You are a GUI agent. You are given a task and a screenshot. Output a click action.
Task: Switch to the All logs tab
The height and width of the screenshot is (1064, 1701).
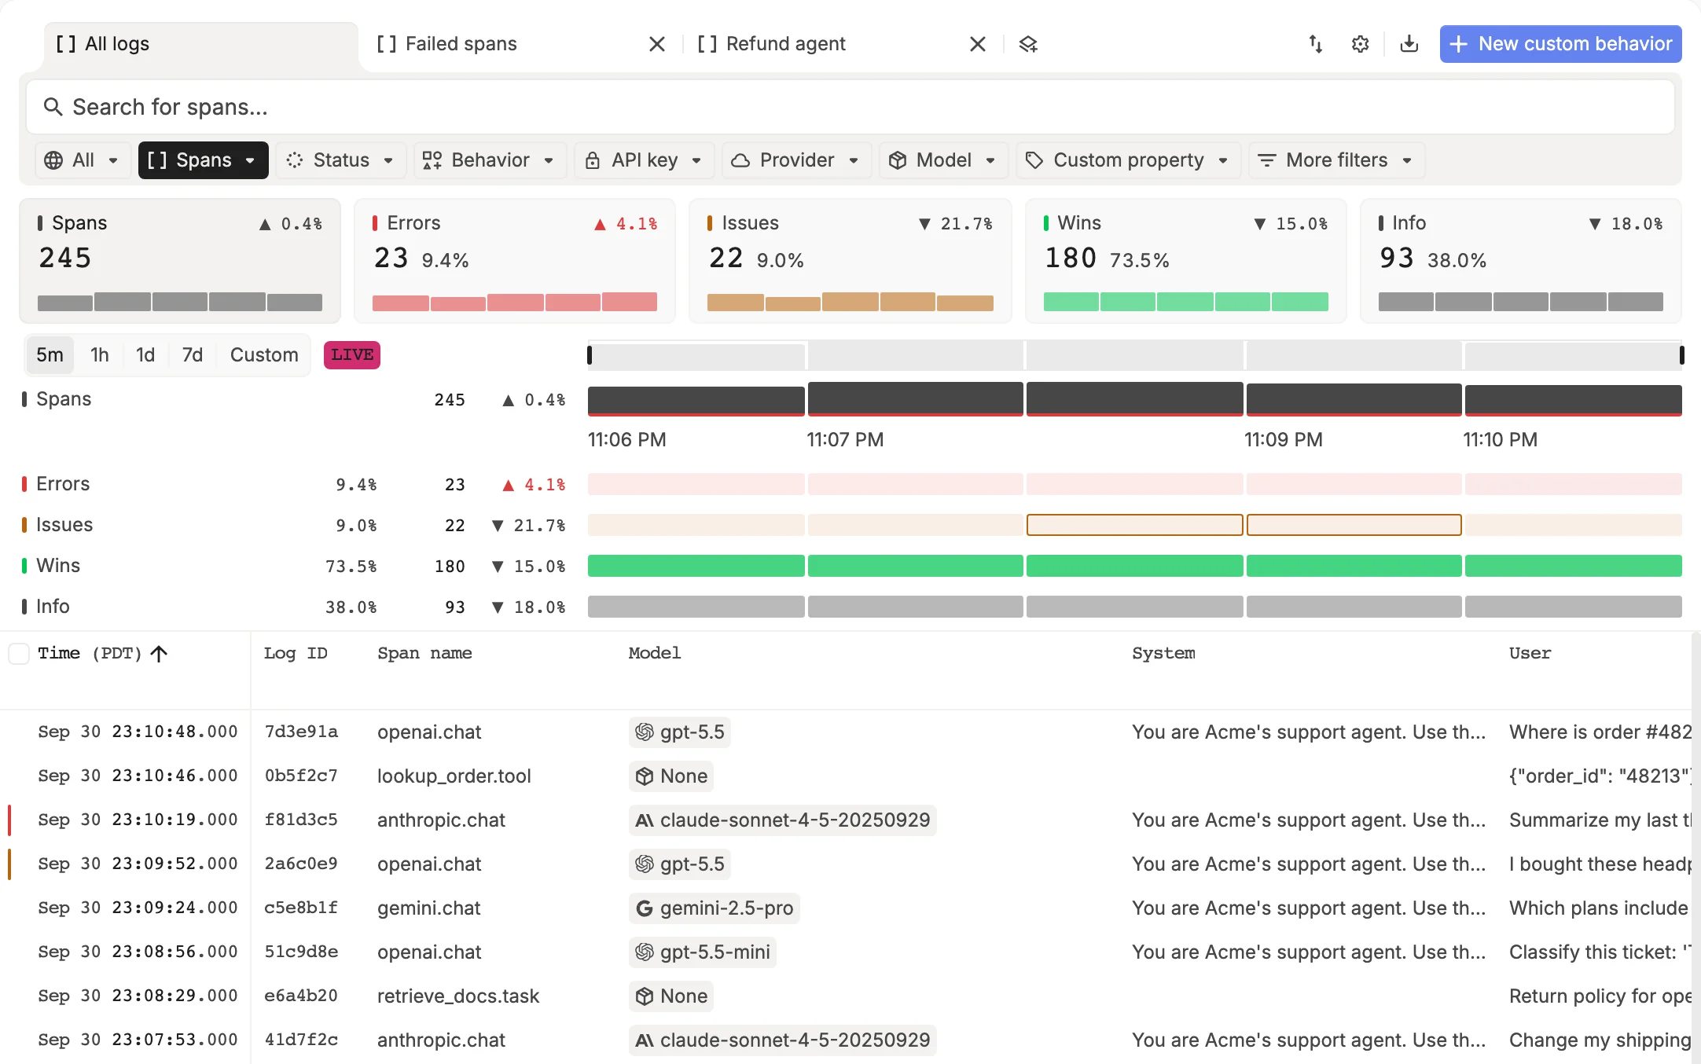(201, 44)
